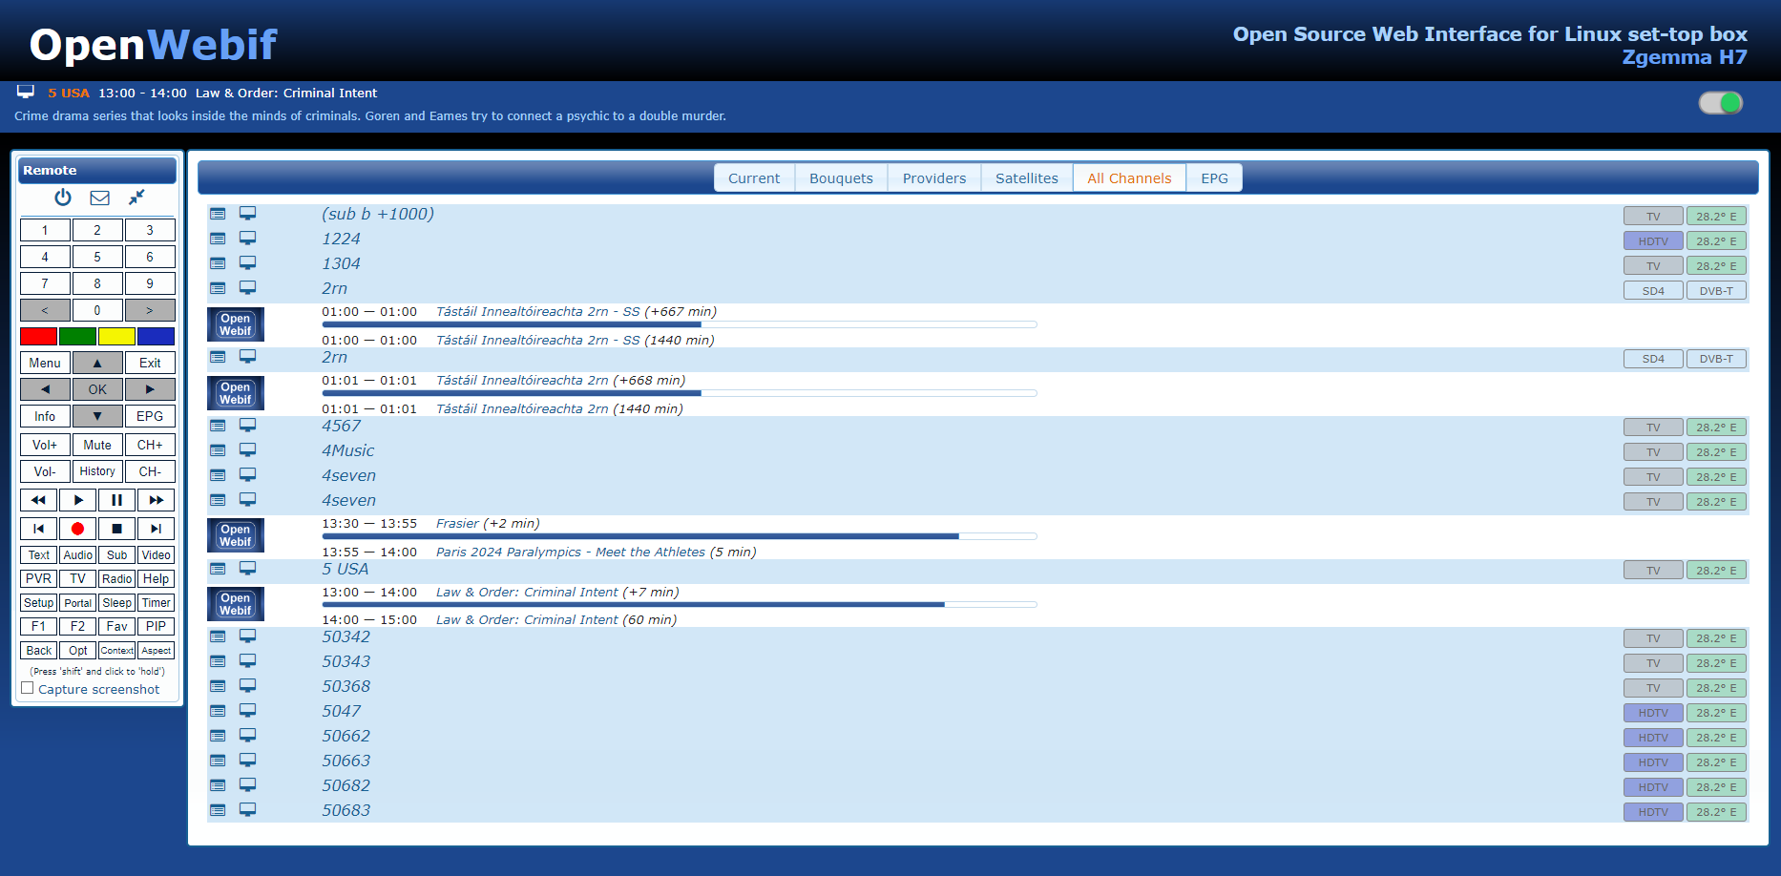Open EPG list icon for 4Music
1781x876 pixels.
click(218, 450)
